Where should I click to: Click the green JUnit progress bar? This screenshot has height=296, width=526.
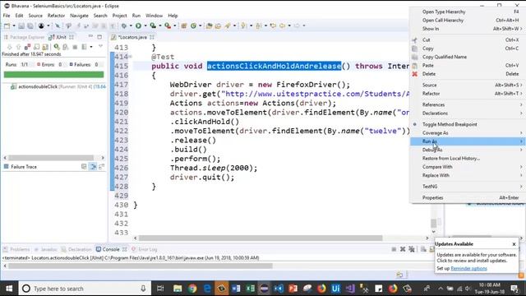pos(53,75)
